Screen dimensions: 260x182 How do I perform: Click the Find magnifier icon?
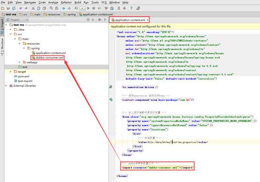click(x=51, y=8)
